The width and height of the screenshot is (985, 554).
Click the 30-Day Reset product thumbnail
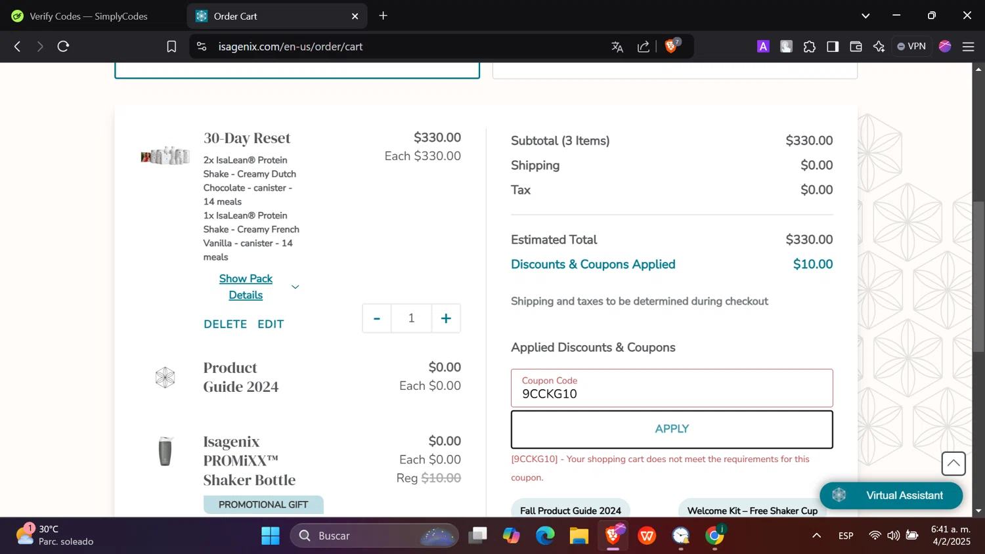tap(165, 156)
